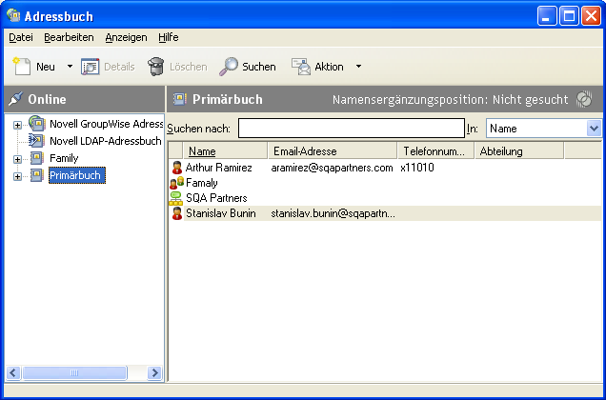Click the Aktion envelope icon
Screen dimensions: 606x400
pos(301,67)
